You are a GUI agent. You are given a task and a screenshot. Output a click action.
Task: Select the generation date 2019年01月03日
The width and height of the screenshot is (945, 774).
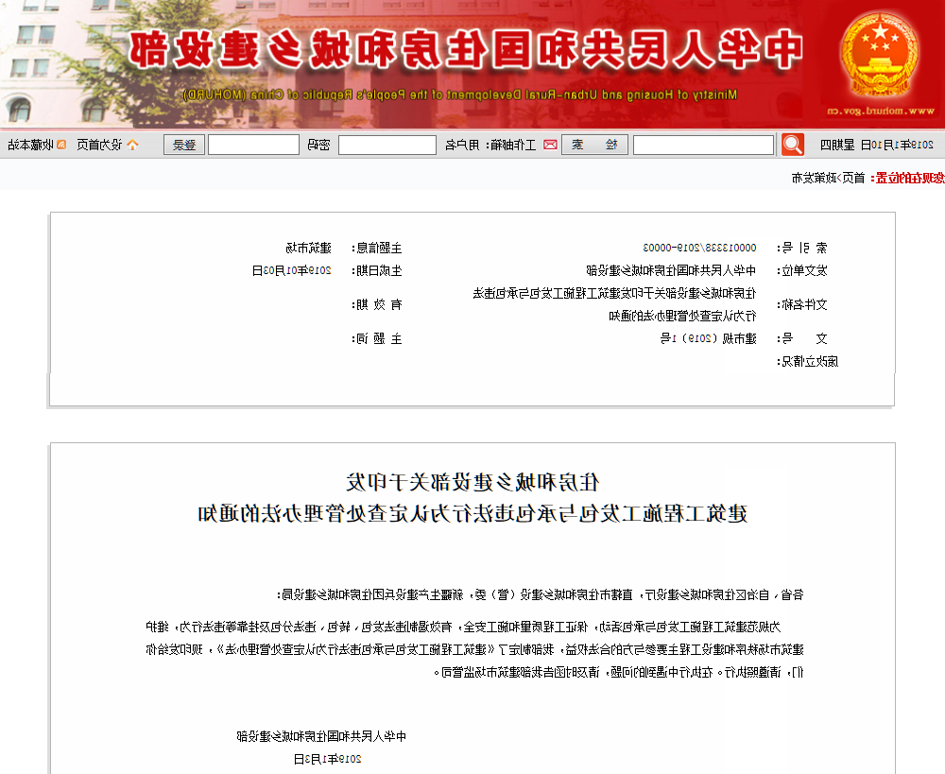pyautogui.click(x=292, y=270)
